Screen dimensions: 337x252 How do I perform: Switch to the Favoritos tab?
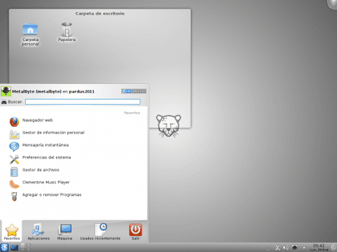coord(11,232)
